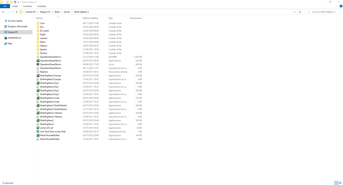343x185 pixels.
Task: Open Dropbox (Personale) in navigation pane
Action: 17,26
